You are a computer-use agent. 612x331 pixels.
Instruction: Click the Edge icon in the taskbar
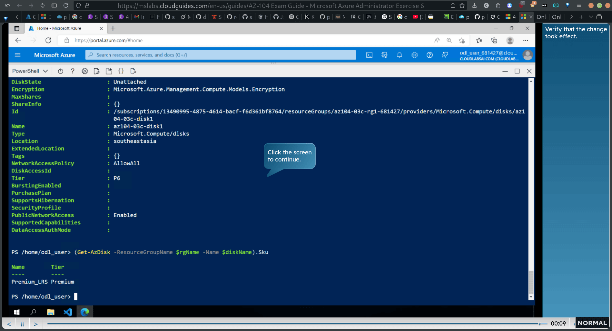[85, 312]
